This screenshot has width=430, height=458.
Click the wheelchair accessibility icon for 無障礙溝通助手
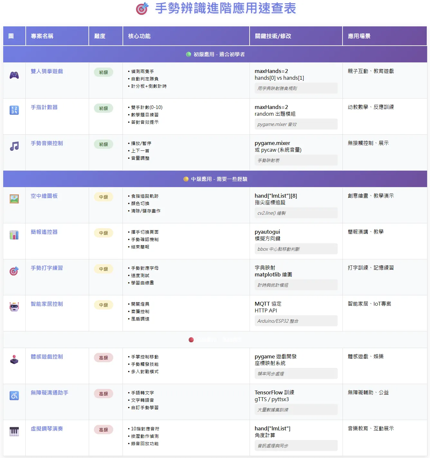click(x=14, y=395)
